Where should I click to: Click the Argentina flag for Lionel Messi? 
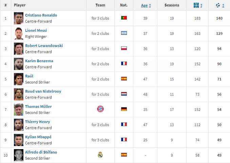pos(124,33)
